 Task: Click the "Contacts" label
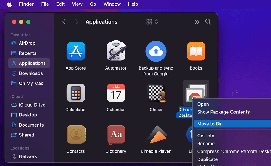(75, 151)
